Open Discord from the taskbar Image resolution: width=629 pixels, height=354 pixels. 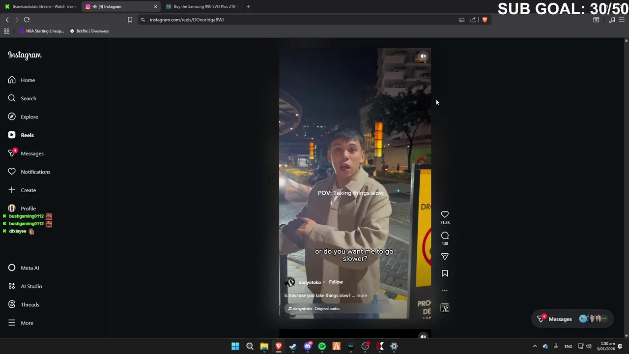(x=308, y=346)
